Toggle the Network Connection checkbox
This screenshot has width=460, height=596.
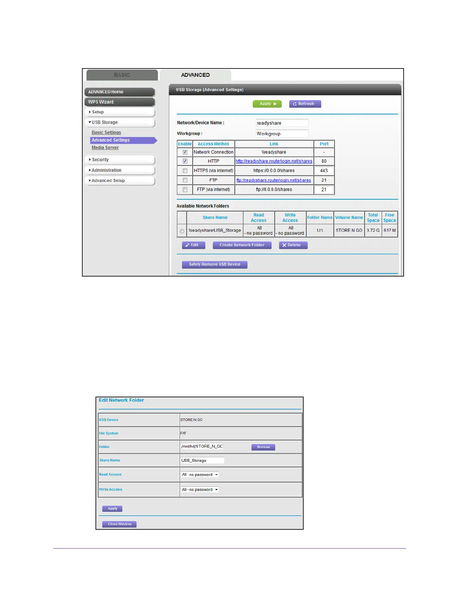coord(185,152)
